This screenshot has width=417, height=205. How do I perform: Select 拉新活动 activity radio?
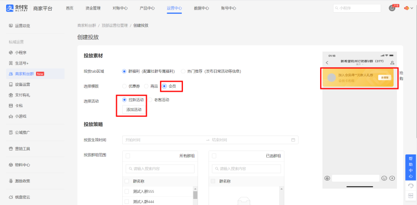(124, 99)
